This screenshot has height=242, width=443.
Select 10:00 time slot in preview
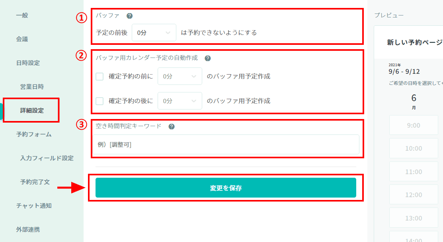point(414,148)
